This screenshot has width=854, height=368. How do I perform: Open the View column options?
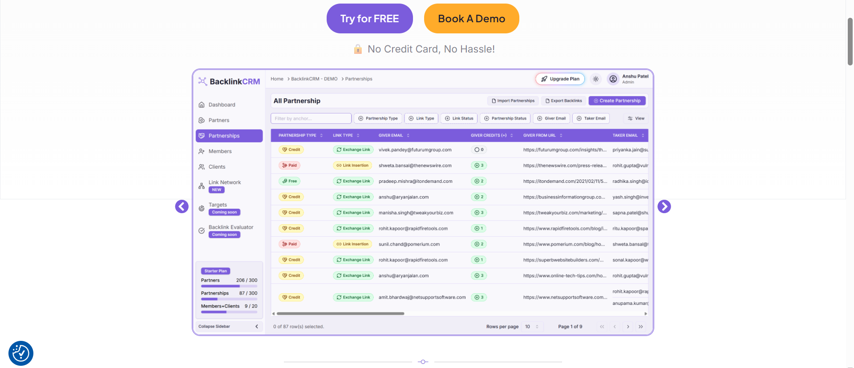tap(636, 118)
